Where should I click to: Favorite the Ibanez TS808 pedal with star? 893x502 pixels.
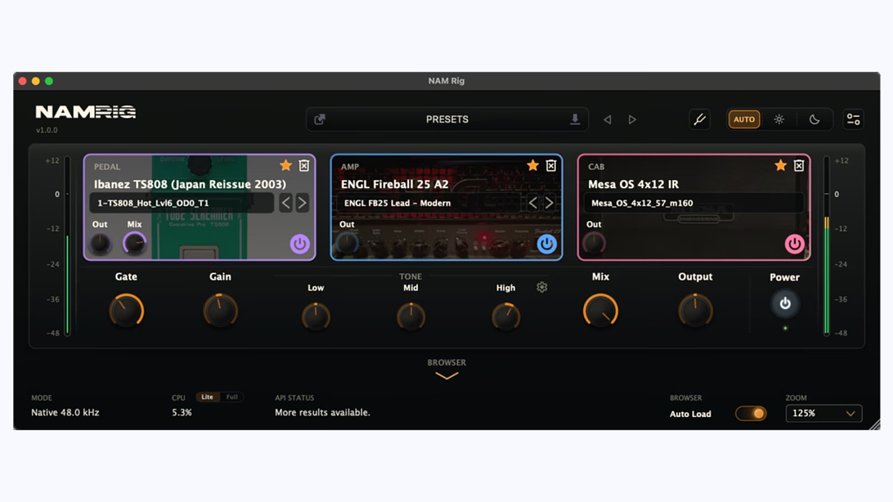(x=285, y=165)
